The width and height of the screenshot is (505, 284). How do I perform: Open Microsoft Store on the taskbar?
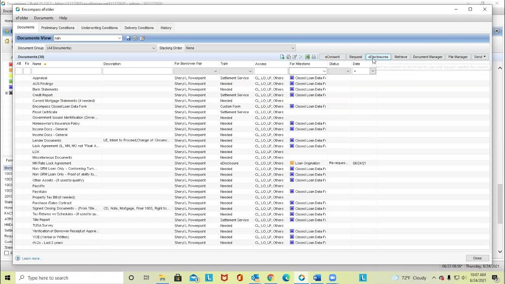(x=178, y=278)
